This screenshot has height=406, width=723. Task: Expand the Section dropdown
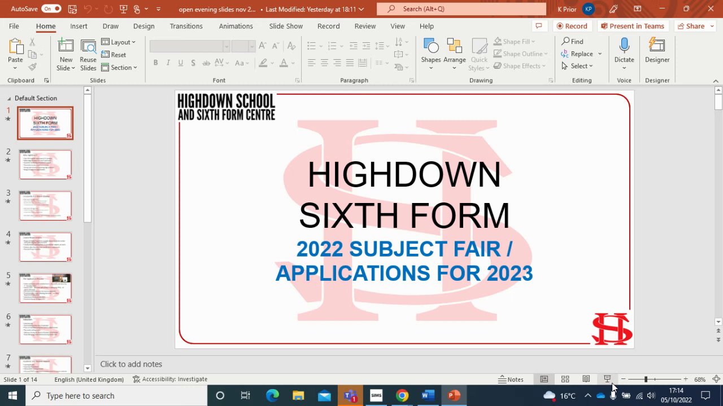119,68
